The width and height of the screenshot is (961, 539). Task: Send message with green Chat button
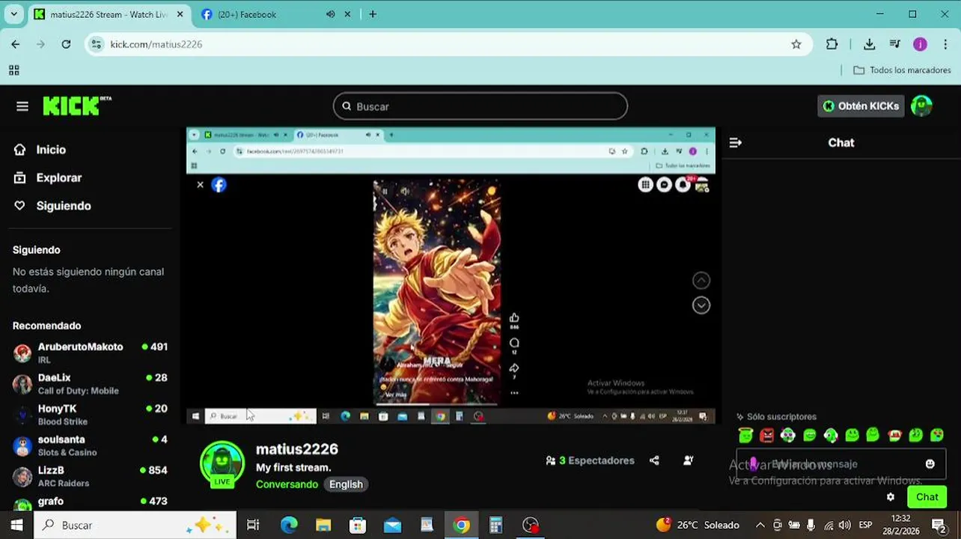click(x=927, y=497)
